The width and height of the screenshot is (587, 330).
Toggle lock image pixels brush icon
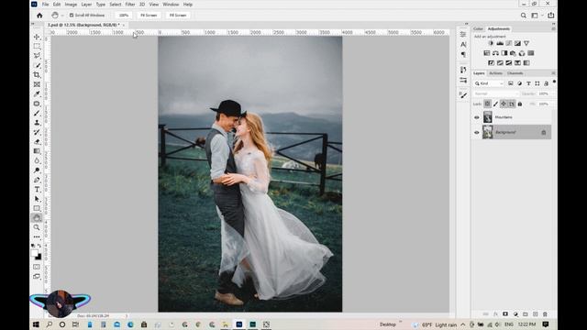coord(495,104)
